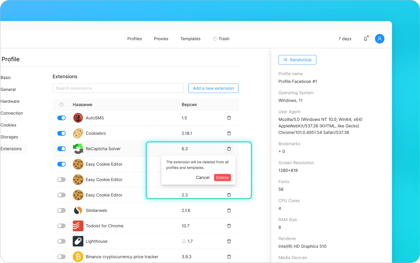Image resolution: width=420 pixels, height=263 pixels.
Task: Cancel the extension deletion dialog
Action: tap(203, 177)
